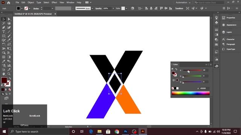Pick the Magic Wand tool
The image size is (241, 135).
click(4, 23)
